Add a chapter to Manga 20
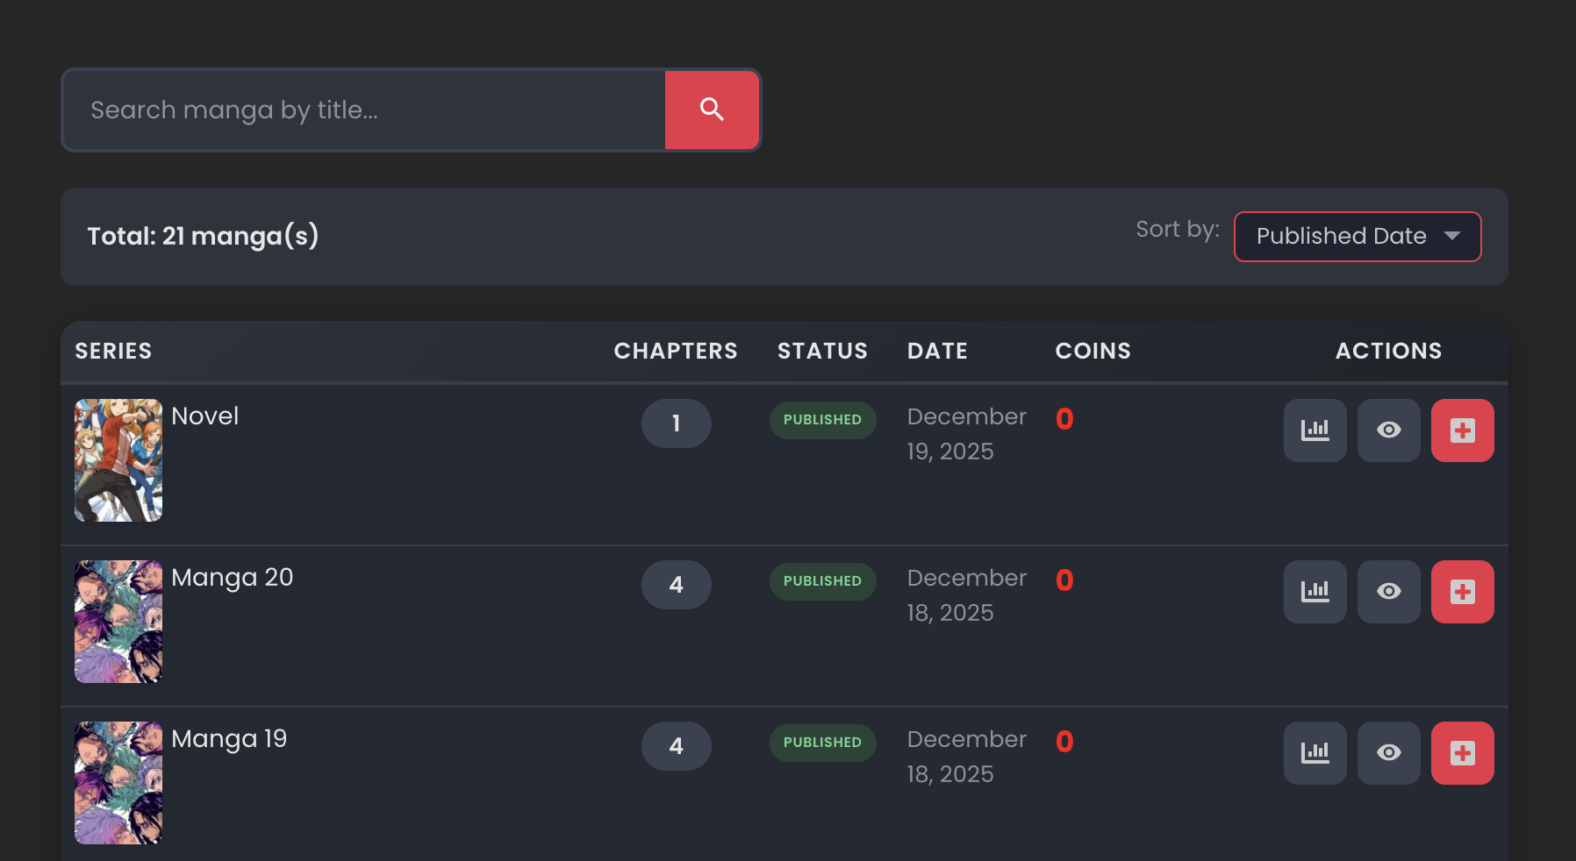This screenshot has height=861, width=1576. (x=1462, y=591)
